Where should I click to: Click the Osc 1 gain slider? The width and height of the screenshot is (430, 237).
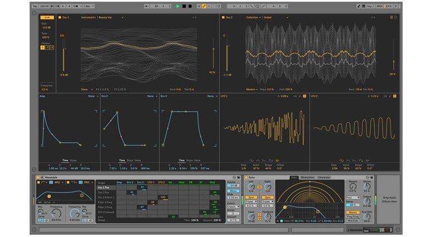64,56
